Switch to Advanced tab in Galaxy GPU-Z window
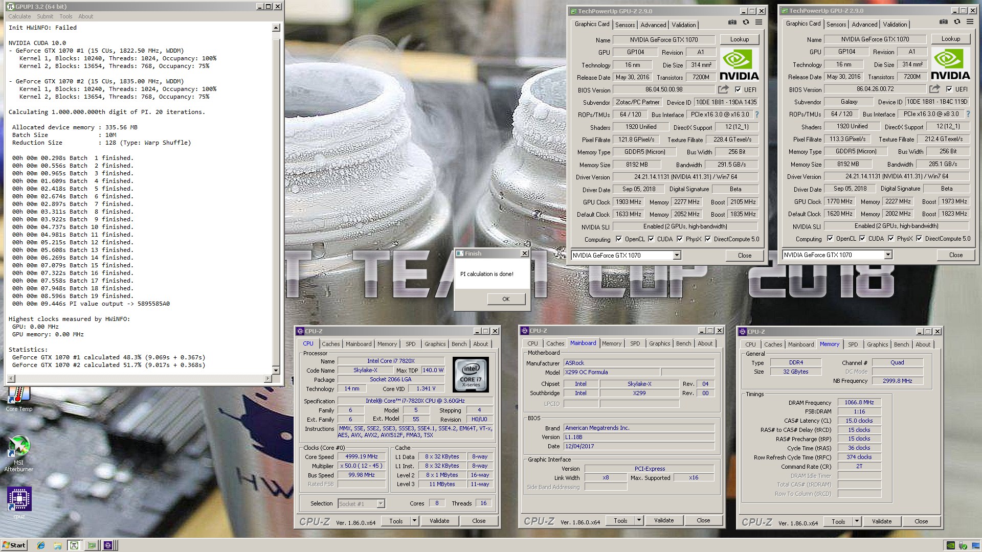 (x=864, y=24)
